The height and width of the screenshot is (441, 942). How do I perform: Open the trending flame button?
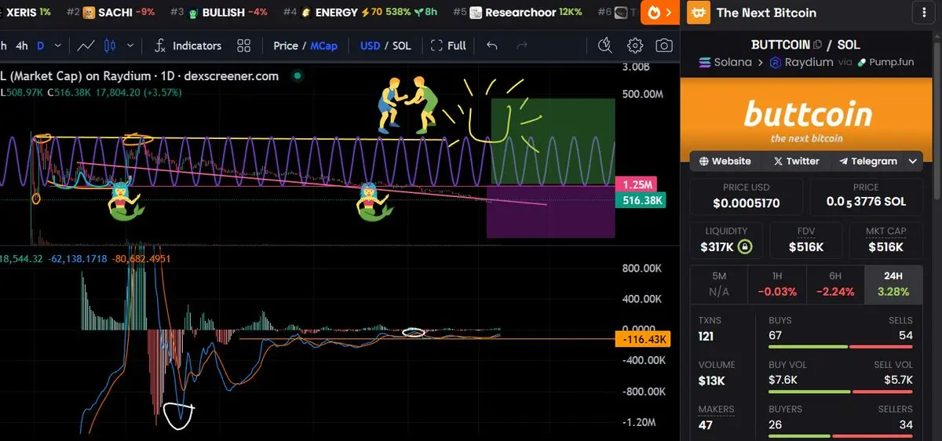660,13
